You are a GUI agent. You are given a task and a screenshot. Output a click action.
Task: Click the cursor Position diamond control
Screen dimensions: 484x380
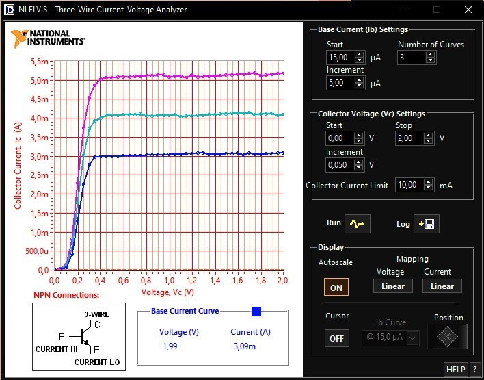pyautogui.click(x=447, y=336)
